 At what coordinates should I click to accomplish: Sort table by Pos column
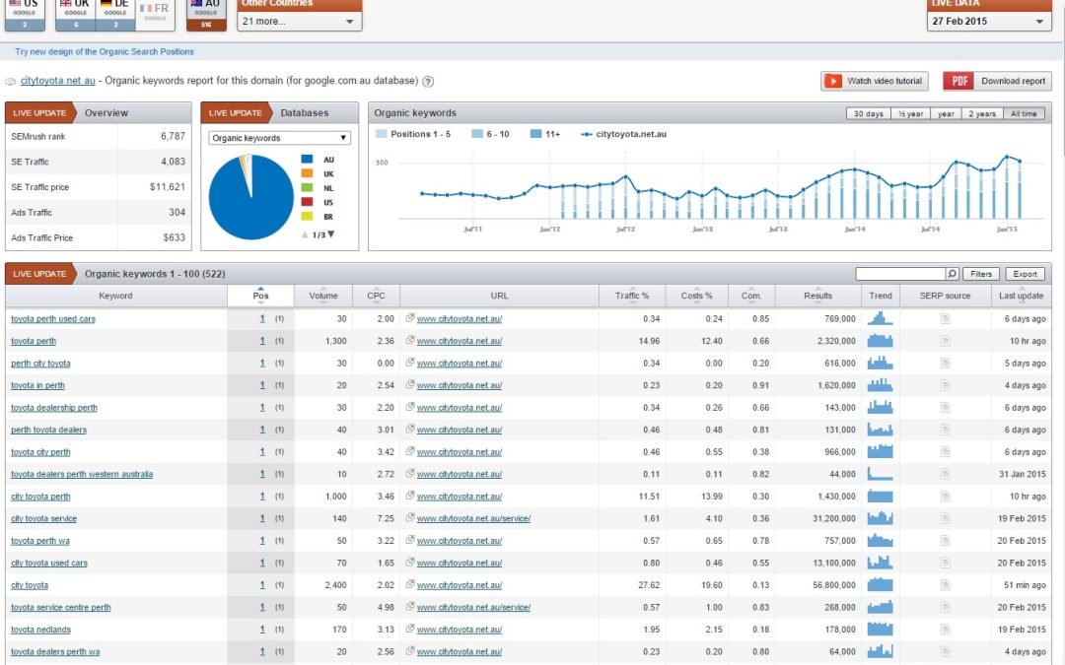click(260, 296)
